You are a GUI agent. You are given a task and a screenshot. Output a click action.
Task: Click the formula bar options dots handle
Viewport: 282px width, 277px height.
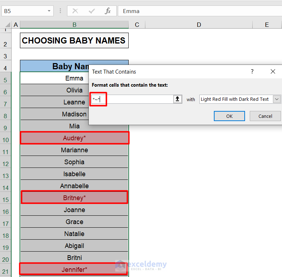tap(60, 11)
